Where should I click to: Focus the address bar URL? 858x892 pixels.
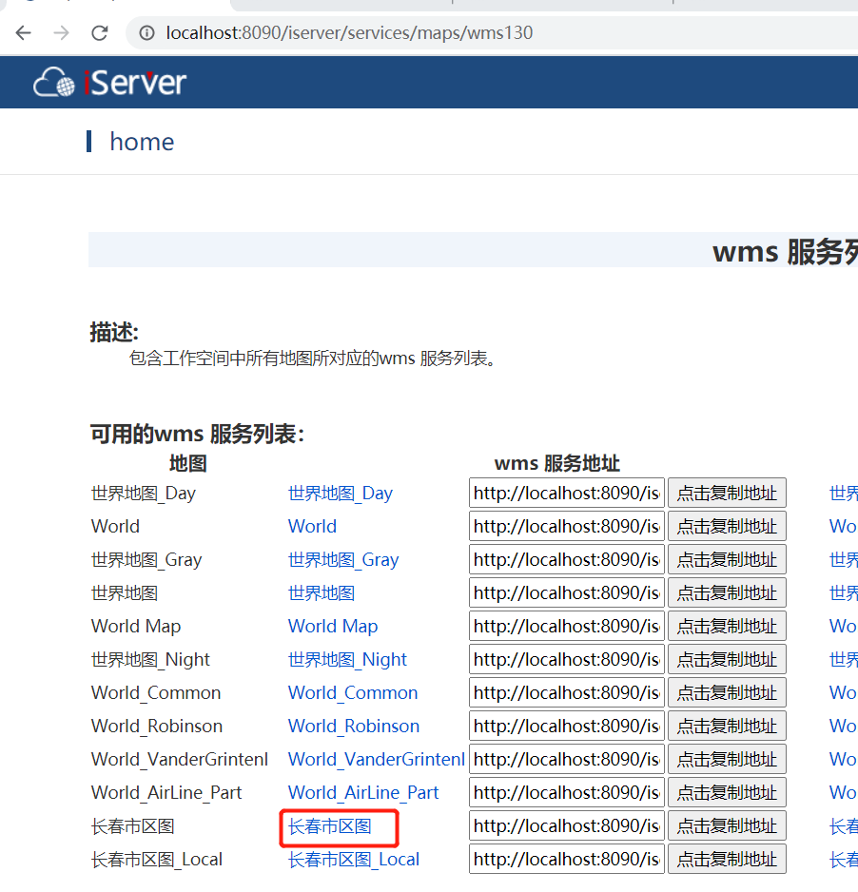[349, 33]
